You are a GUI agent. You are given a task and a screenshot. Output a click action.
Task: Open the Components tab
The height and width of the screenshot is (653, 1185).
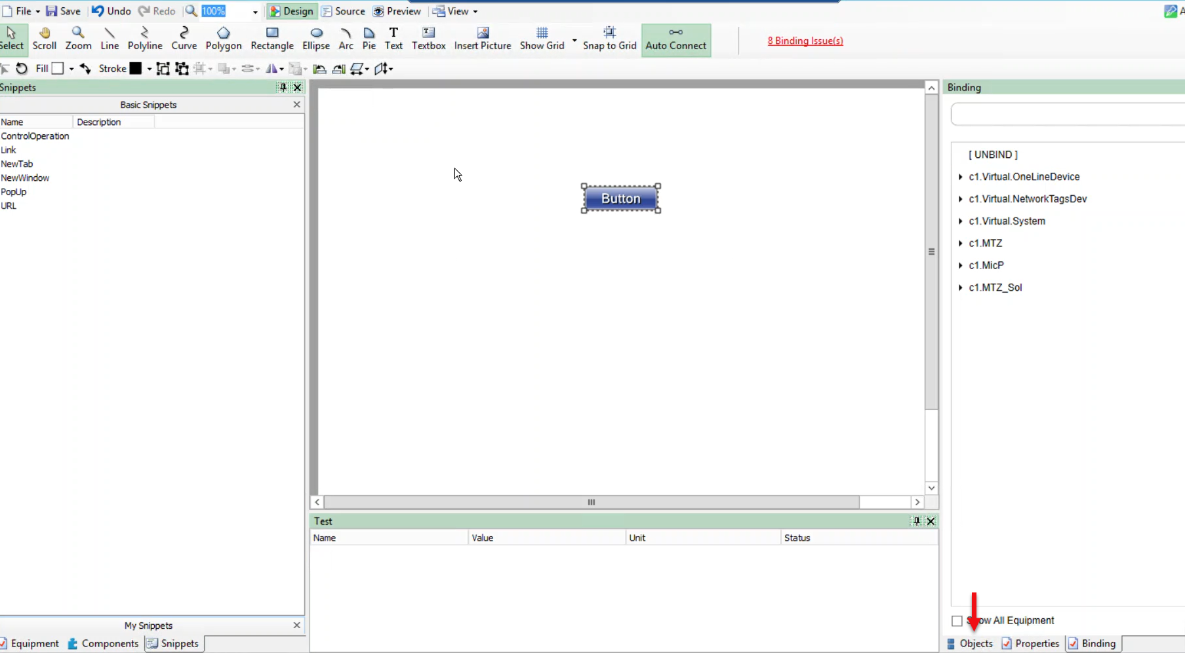tap(103, 644)
